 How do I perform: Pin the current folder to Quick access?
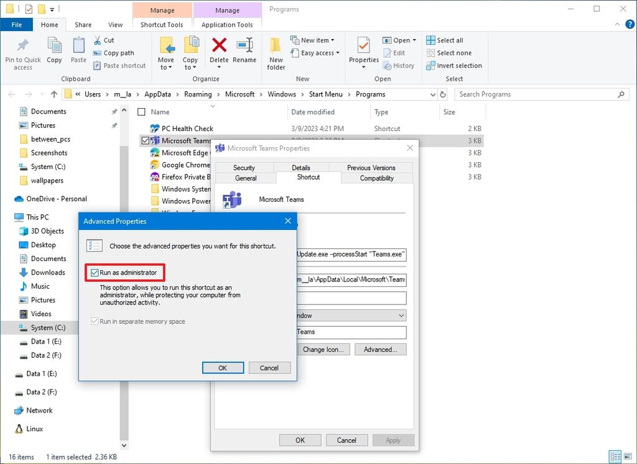(x=22, y=53)
